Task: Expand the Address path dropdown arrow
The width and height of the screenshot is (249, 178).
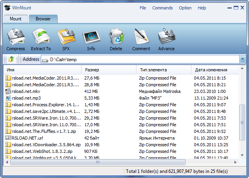Action: [242, 59]
